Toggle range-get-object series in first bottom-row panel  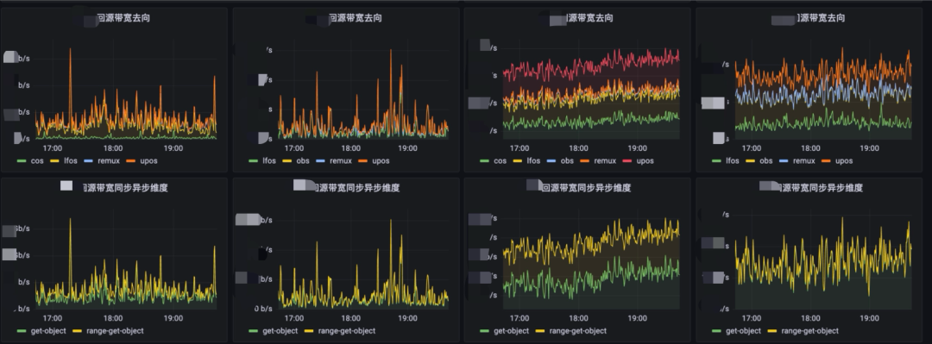pos(115,331)
